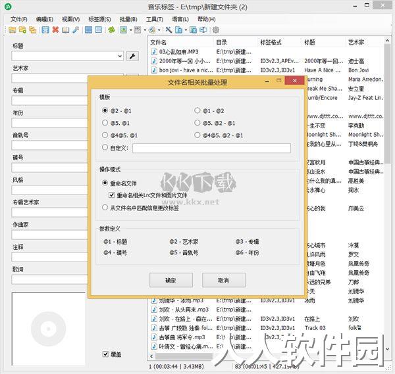Image resolution: width=395 pixels, height=374 pixels.
Task: Click the open book toolbar icon
Action: pos(65,30)
